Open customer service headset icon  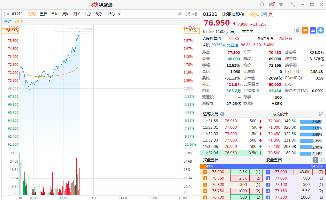[262, 4]
